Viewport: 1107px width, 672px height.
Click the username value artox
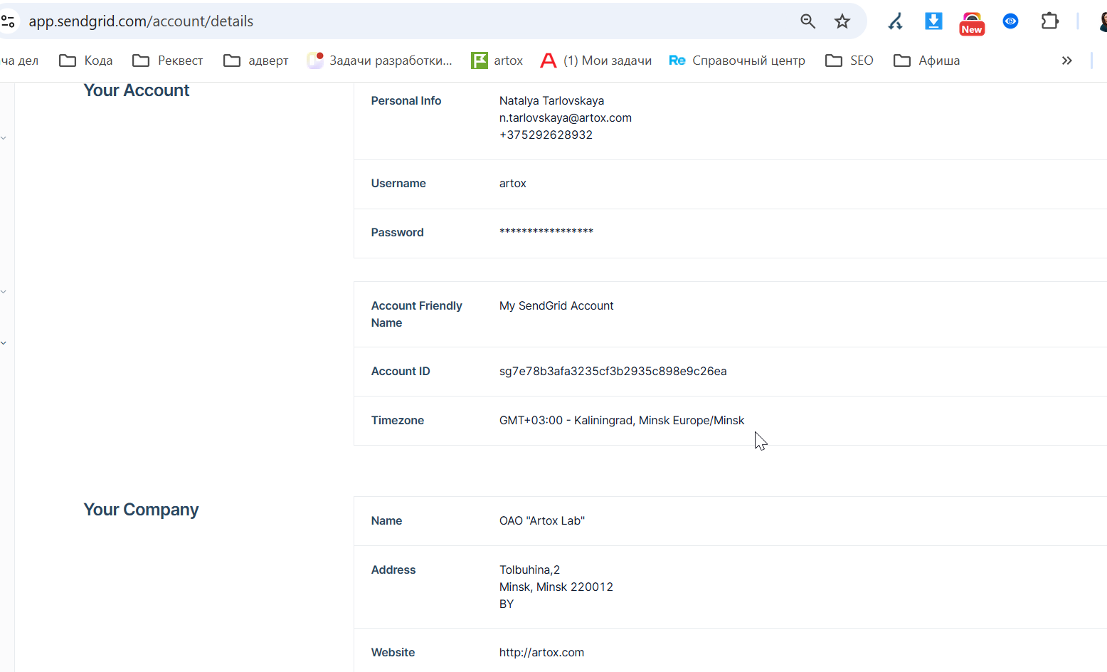pos(513,183)
